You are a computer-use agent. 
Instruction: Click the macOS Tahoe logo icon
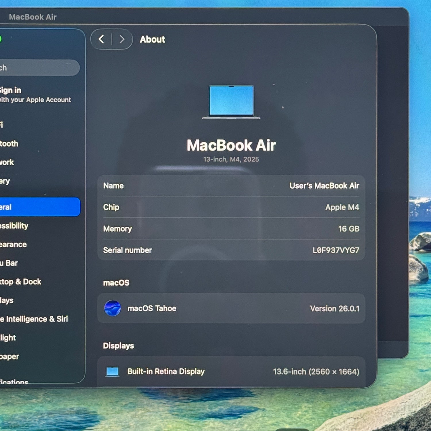pyautogui.click(x=112, y=308)
